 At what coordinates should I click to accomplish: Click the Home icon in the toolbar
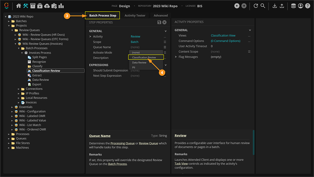pos(19,6)
